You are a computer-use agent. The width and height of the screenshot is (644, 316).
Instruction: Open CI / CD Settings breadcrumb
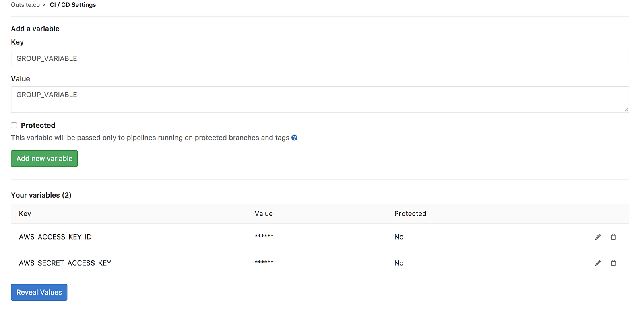tap(73, 5)
